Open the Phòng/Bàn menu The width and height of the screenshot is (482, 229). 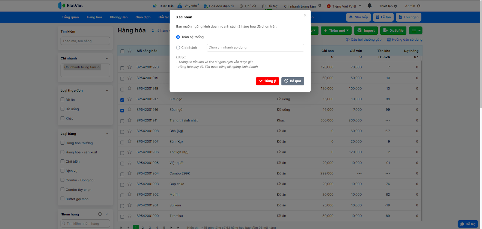[x=119, y=17]
